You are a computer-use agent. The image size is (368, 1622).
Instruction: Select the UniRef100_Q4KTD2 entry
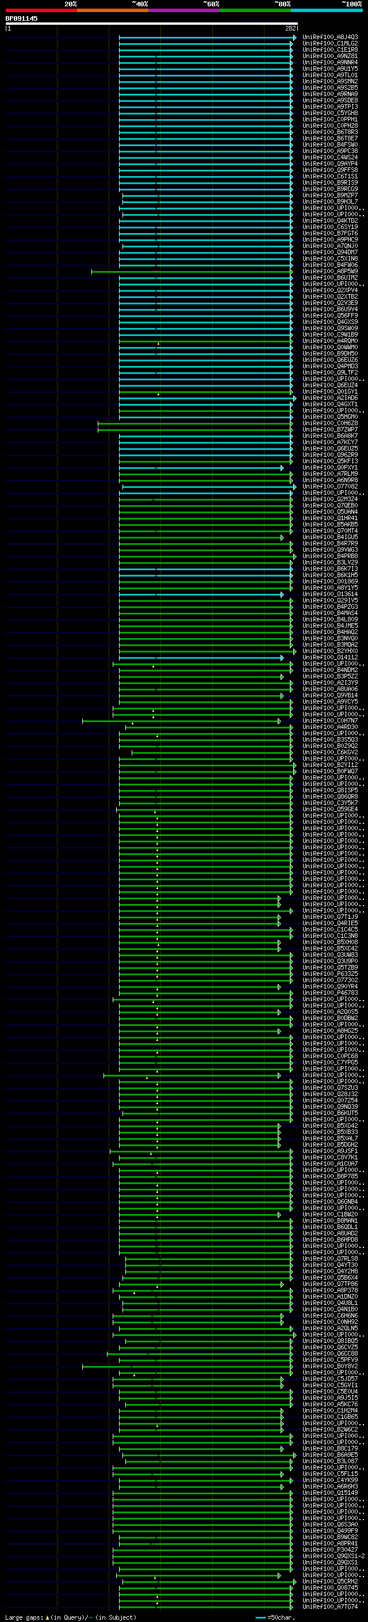click(330, 220)
